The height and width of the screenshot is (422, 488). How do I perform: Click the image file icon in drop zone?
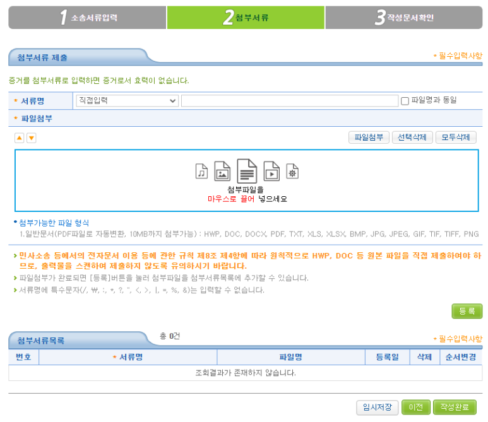(x=222, y=171)
